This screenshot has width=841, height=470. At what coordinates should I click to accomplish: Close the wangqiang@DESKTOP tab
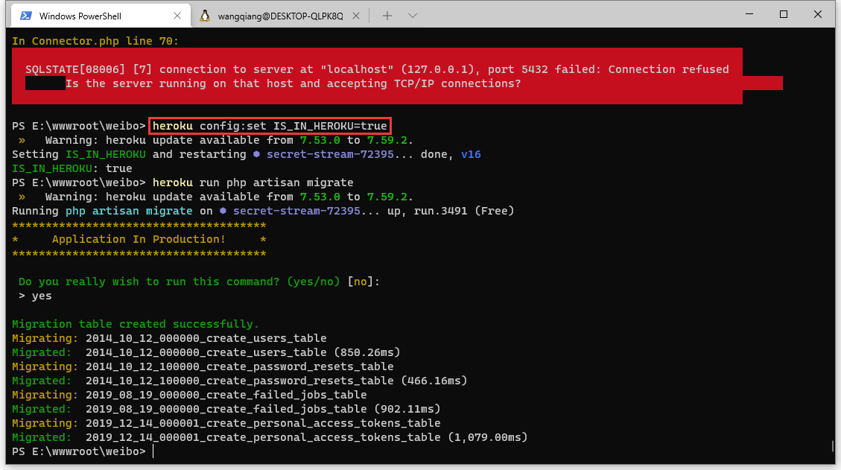pos(357,16)
